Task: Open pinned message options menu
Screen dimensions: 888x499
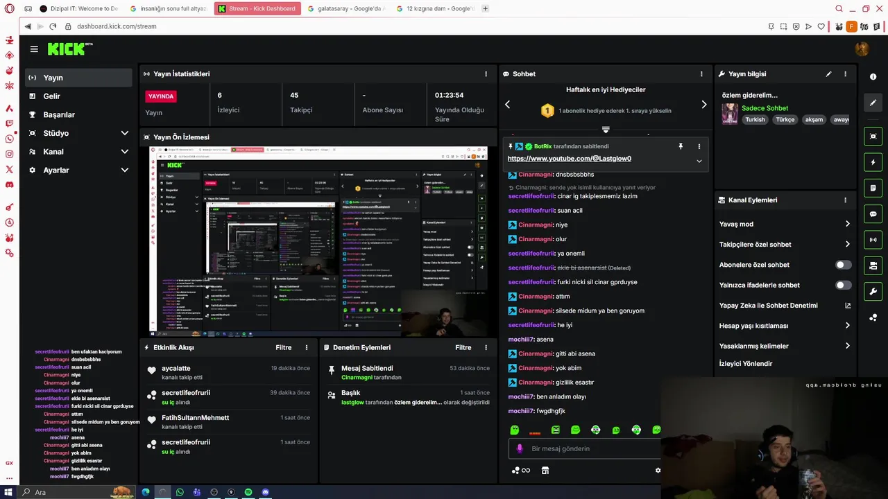Action: click(x=699, y=147)
